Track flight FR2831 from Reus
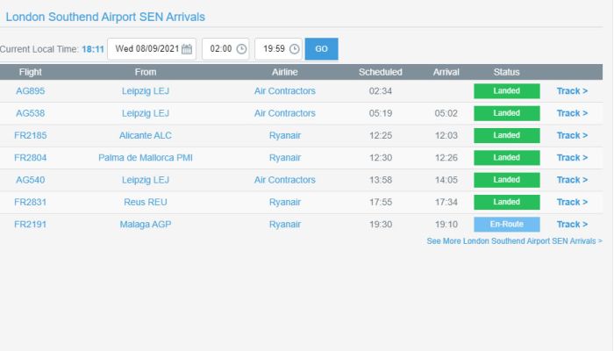The image size is (614, 351). click(x=572, y=202)
